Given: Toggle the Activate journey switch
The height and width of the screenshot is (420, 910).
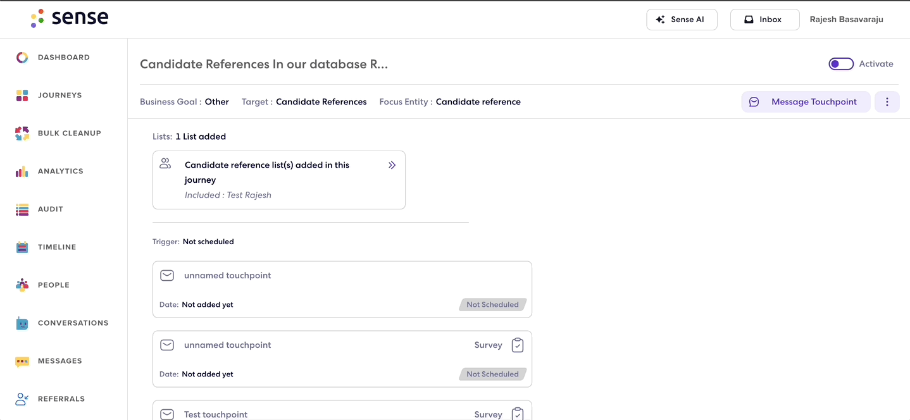Looking at the screenshot, I should coord(841,64).
